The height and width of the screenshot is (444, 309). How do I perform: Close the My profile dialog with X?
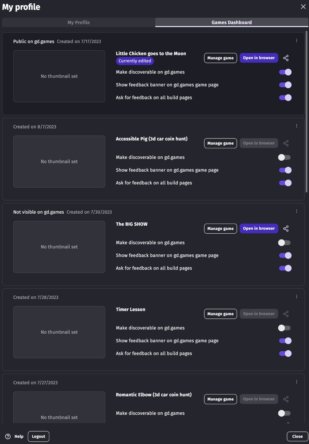click(x=303, y=7)
